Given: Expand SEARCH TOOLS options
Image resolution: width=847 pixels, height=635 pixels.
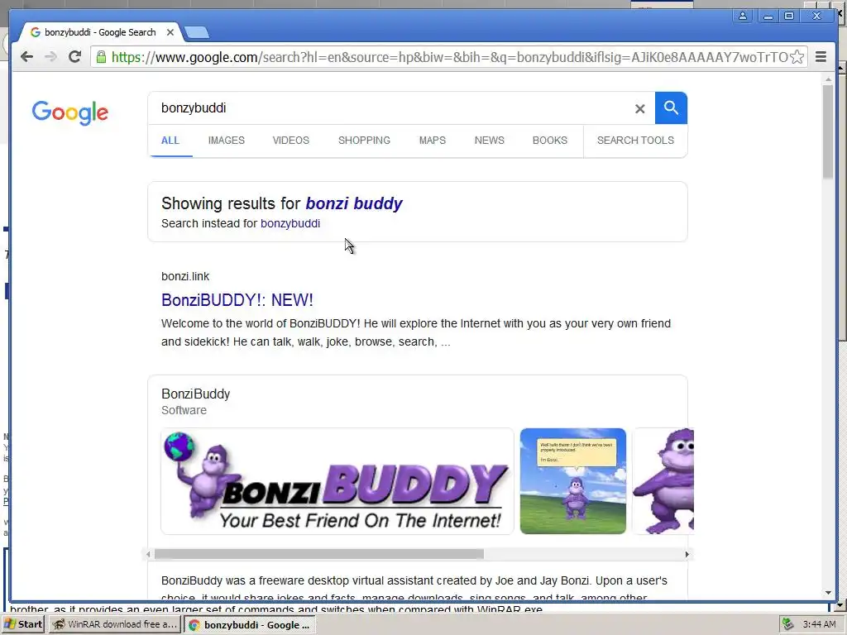Looking at the screenshot, I should pos(635,141).
